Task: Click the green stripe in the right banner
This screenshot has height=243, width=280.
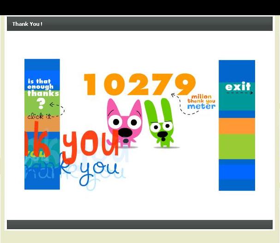Action: [237, 147]
